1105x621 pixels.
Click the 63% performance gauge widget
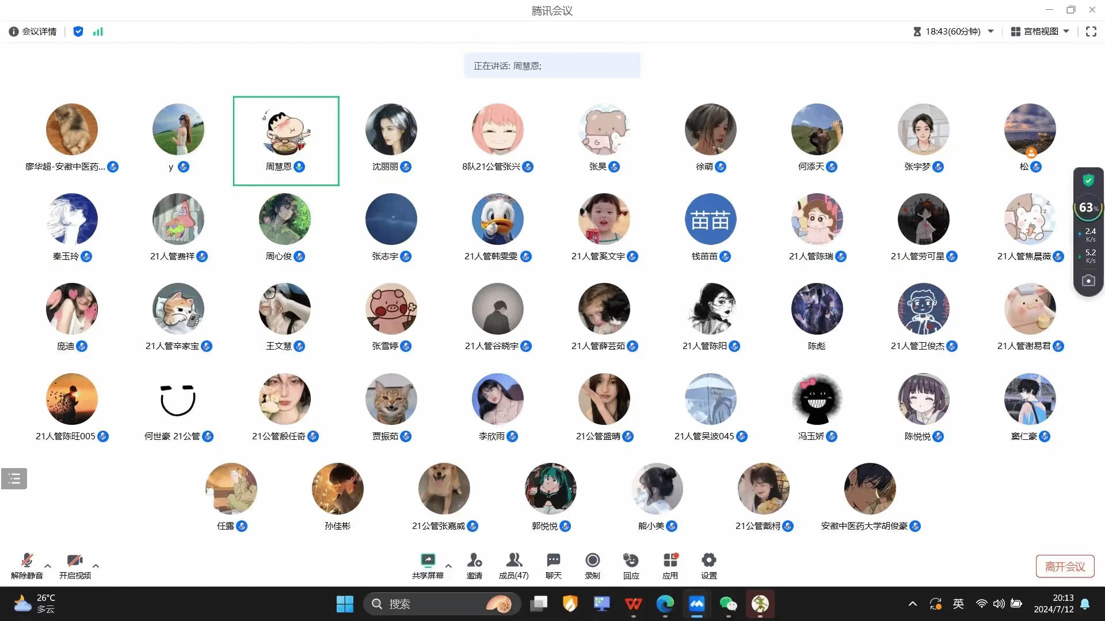1088,208
